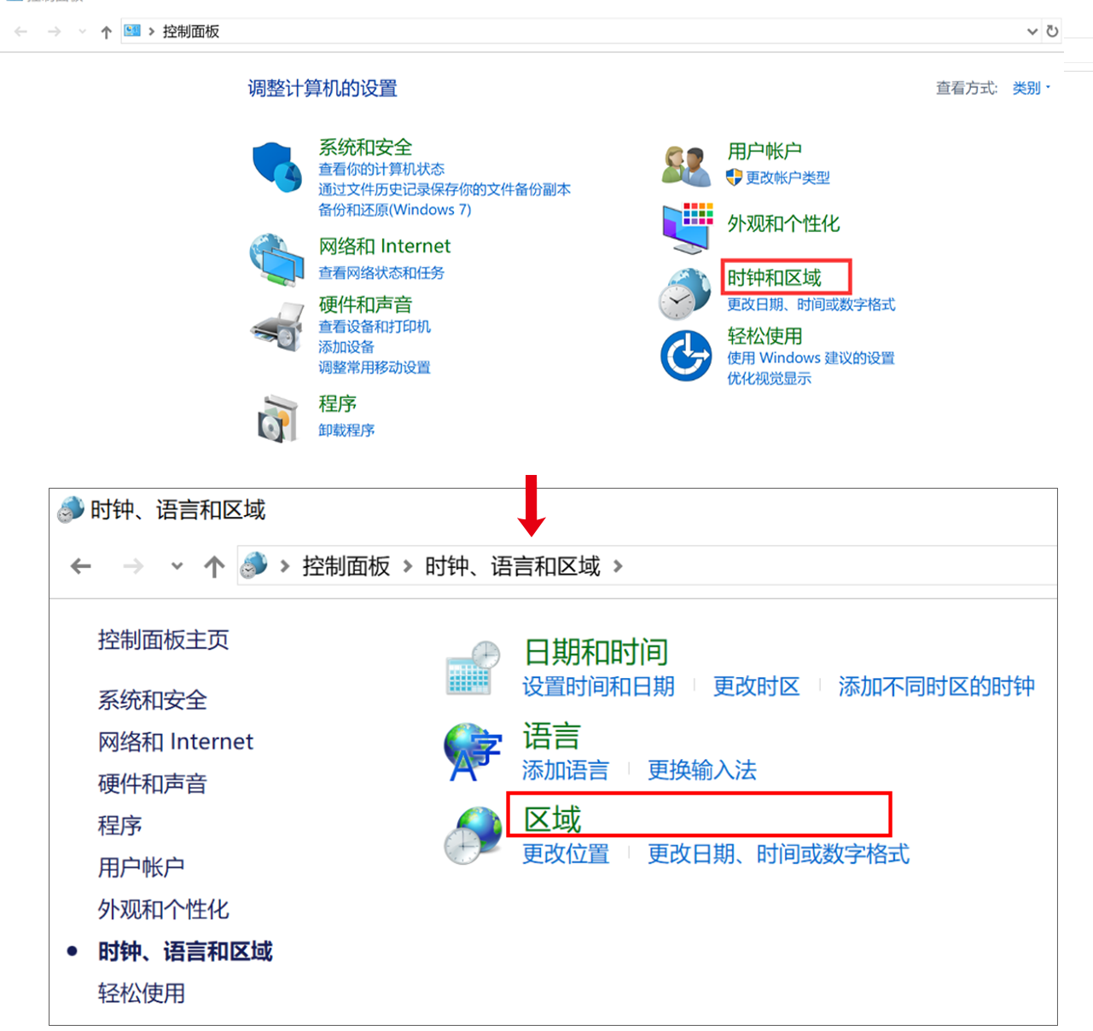Open the Network and Internet globe icon
1093x1031 pixels.
(276, 260)
